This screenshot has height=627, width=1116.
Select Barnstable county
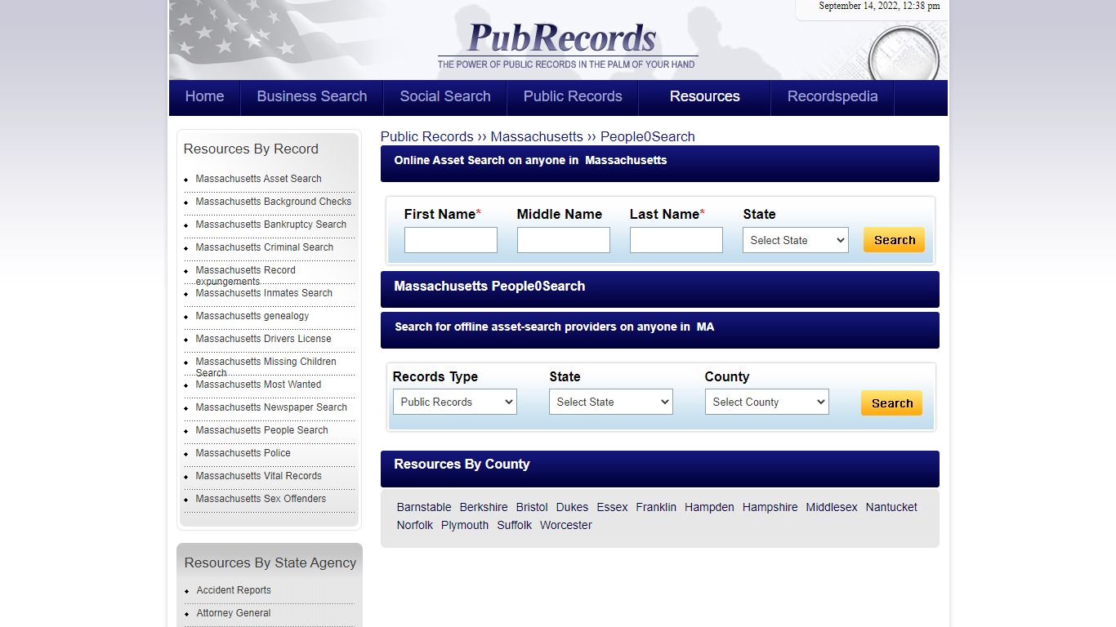[424, 507]
